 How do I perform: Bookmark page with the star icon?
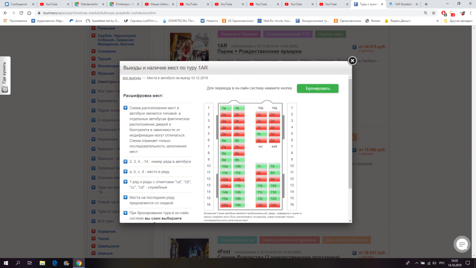point(434,13)
